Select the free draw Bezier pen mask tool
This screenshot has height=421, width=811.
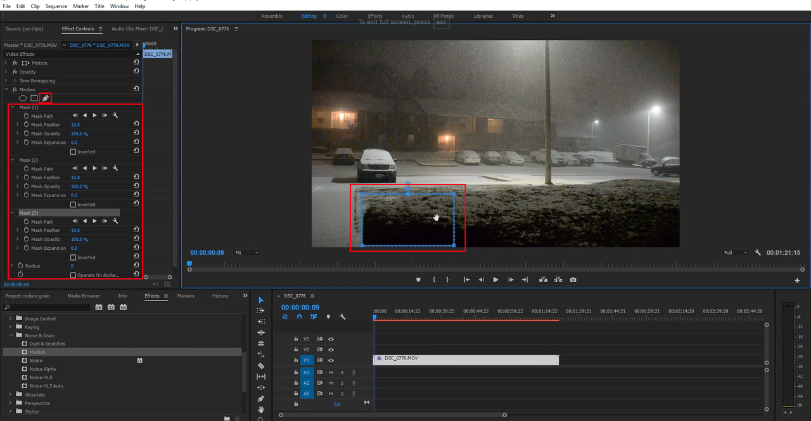(x=45, y=98)
